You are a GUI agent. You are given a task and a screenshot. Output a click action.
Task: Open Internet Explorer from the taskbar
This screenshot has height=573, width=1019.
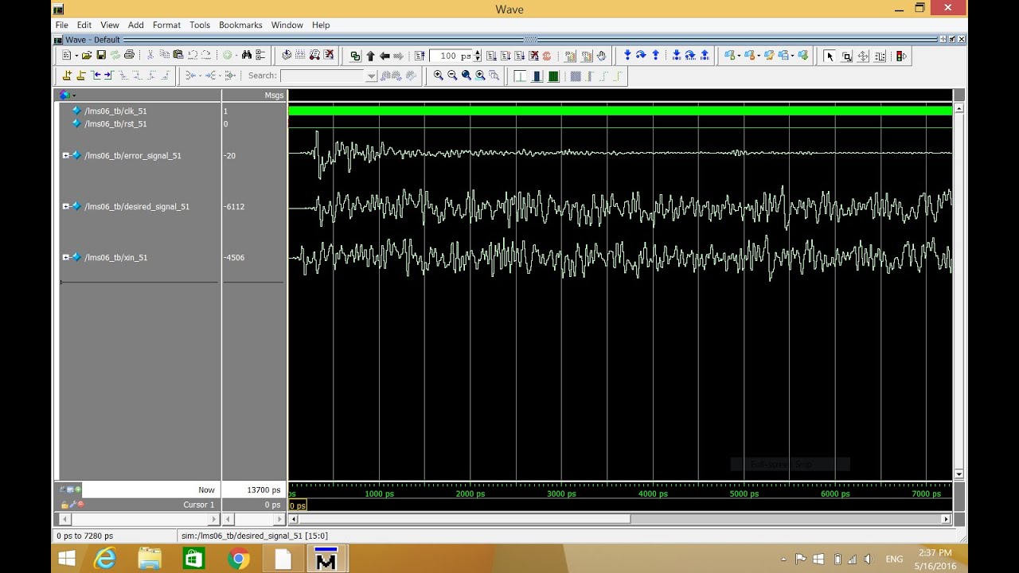[105, 559]
